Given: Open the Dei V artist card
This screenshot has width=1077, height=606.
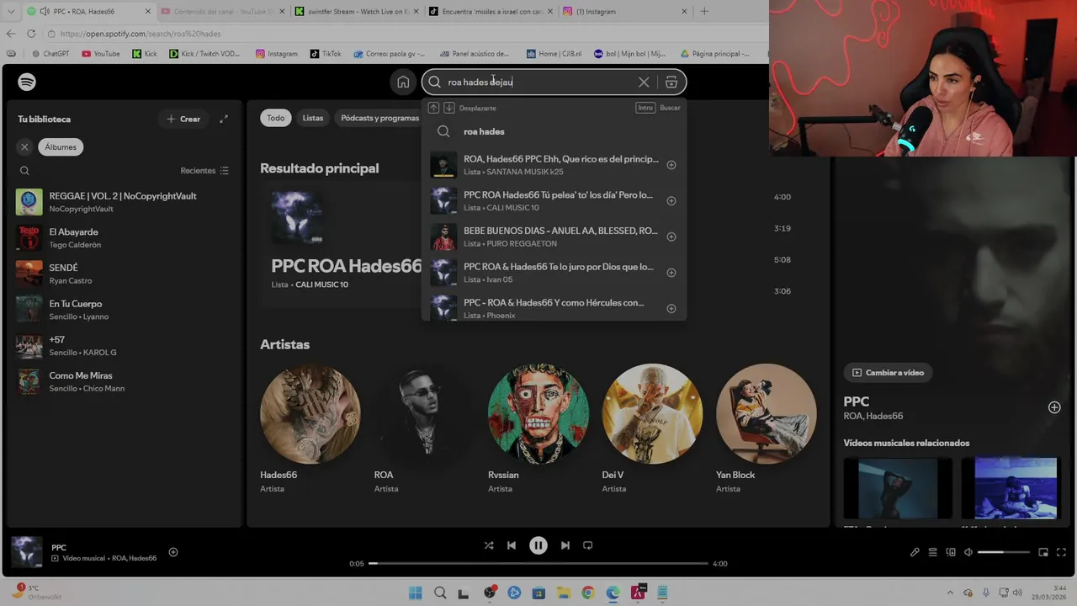Looking at the screenshot, I should pyautogui.click(x=652, y=428).
